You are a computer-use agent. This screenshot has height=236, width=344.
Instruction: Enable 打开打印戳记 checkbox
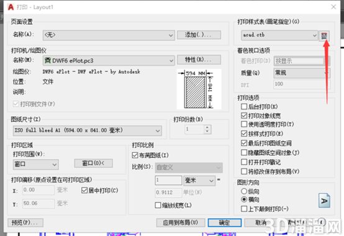click(x=244, y=162)
